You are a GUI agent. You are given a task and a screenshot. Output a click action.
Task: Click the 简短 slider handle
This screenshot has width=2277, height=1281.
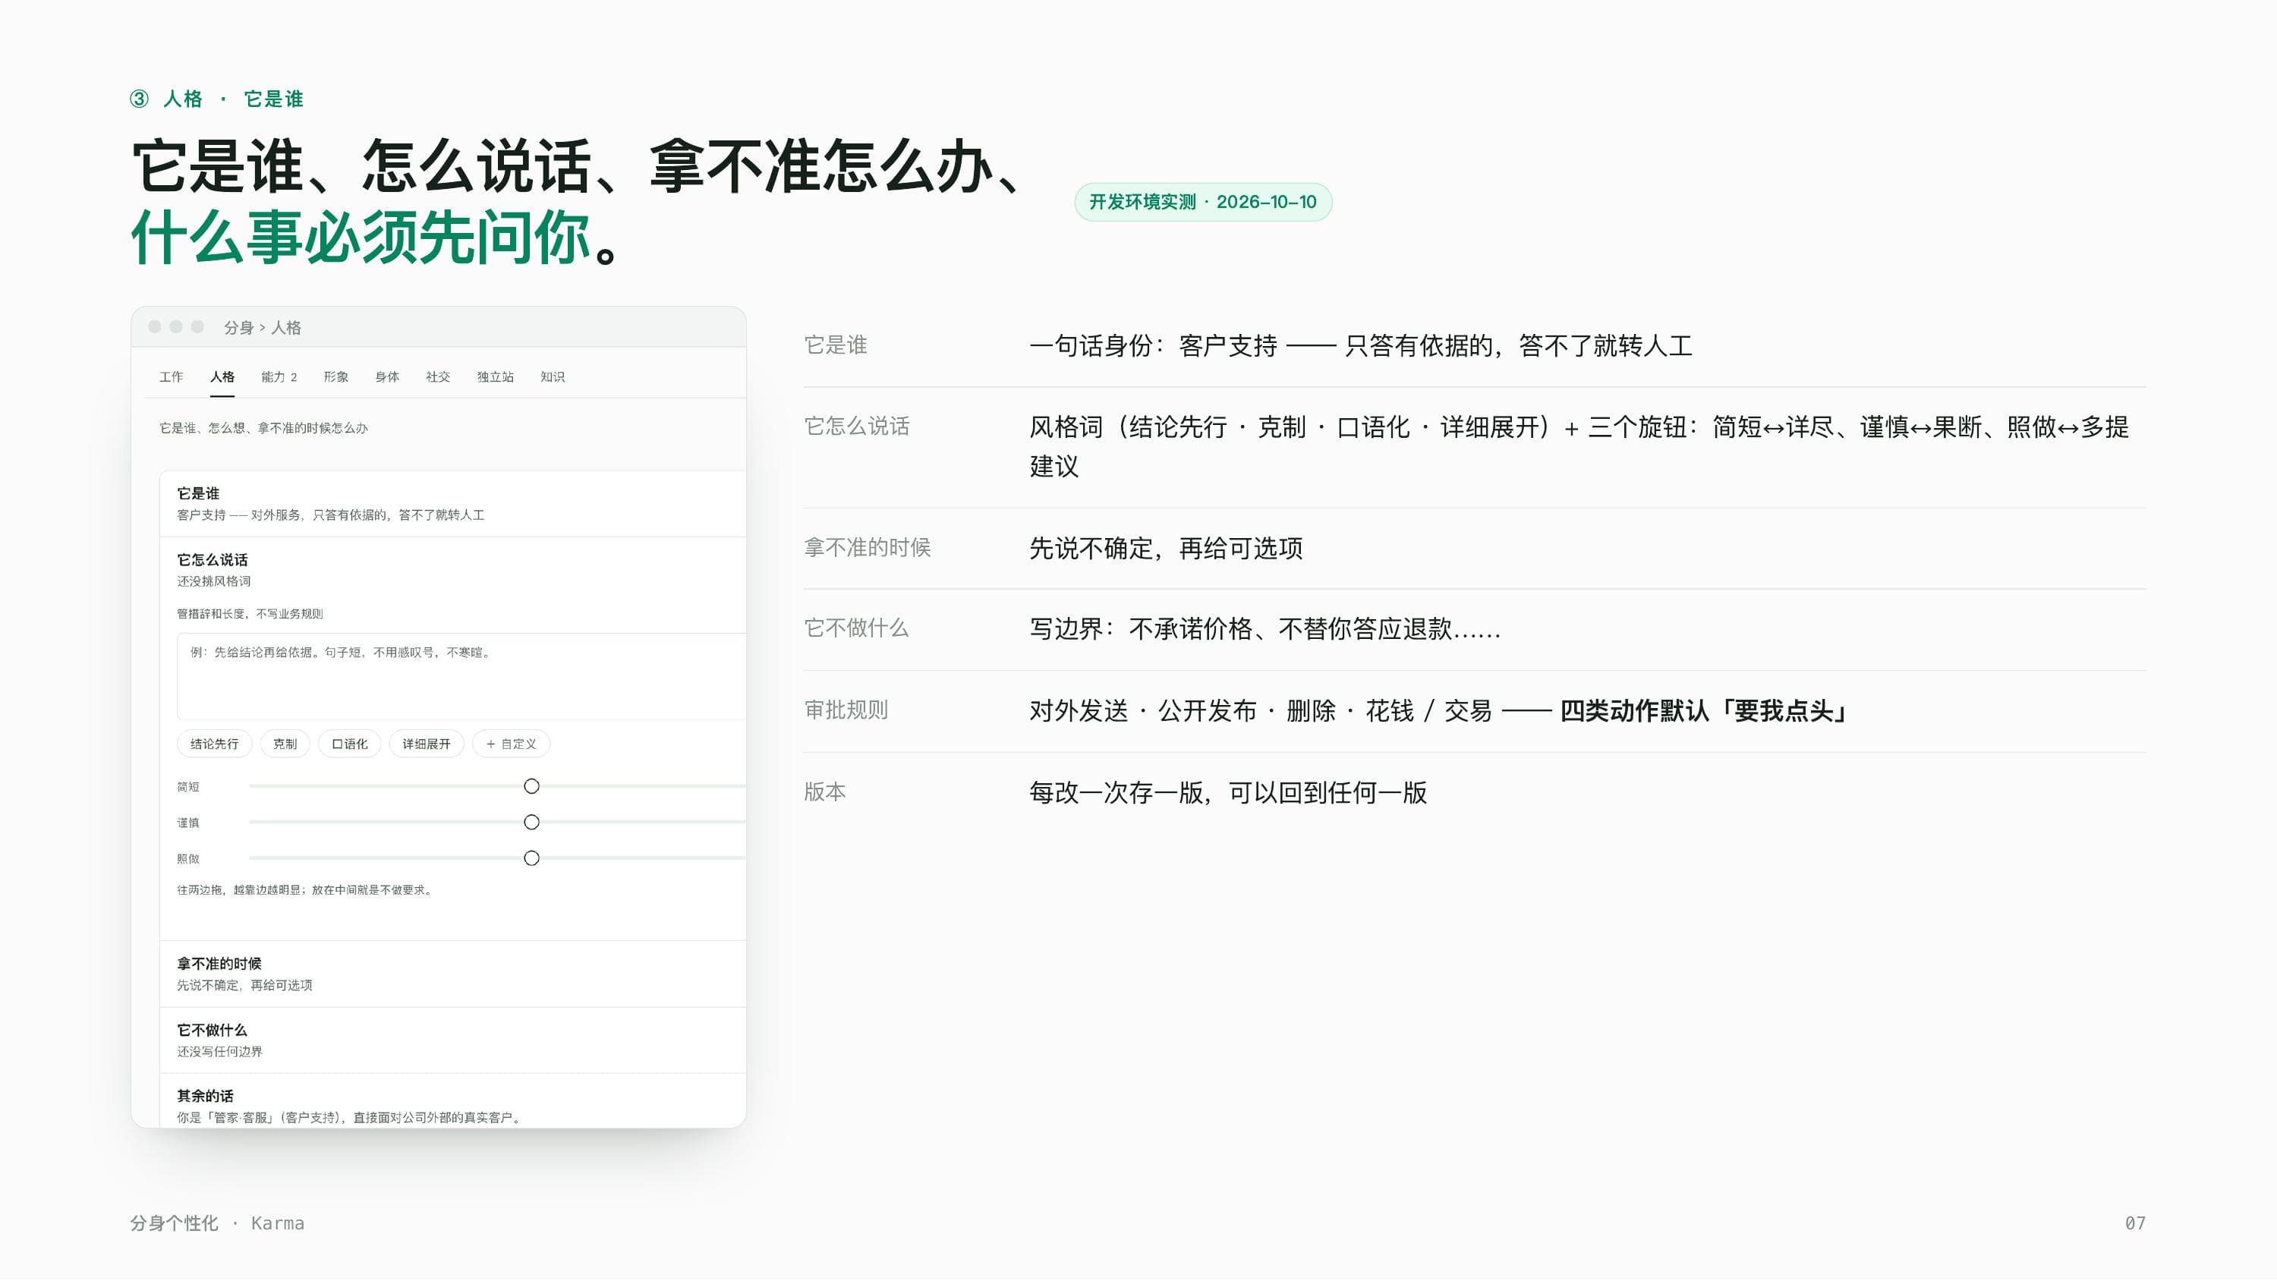pos(531,786)
